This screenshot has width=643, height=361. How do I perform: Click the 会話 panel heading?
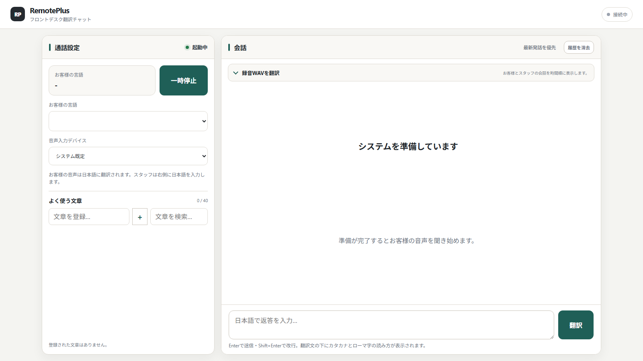(240, 48)
